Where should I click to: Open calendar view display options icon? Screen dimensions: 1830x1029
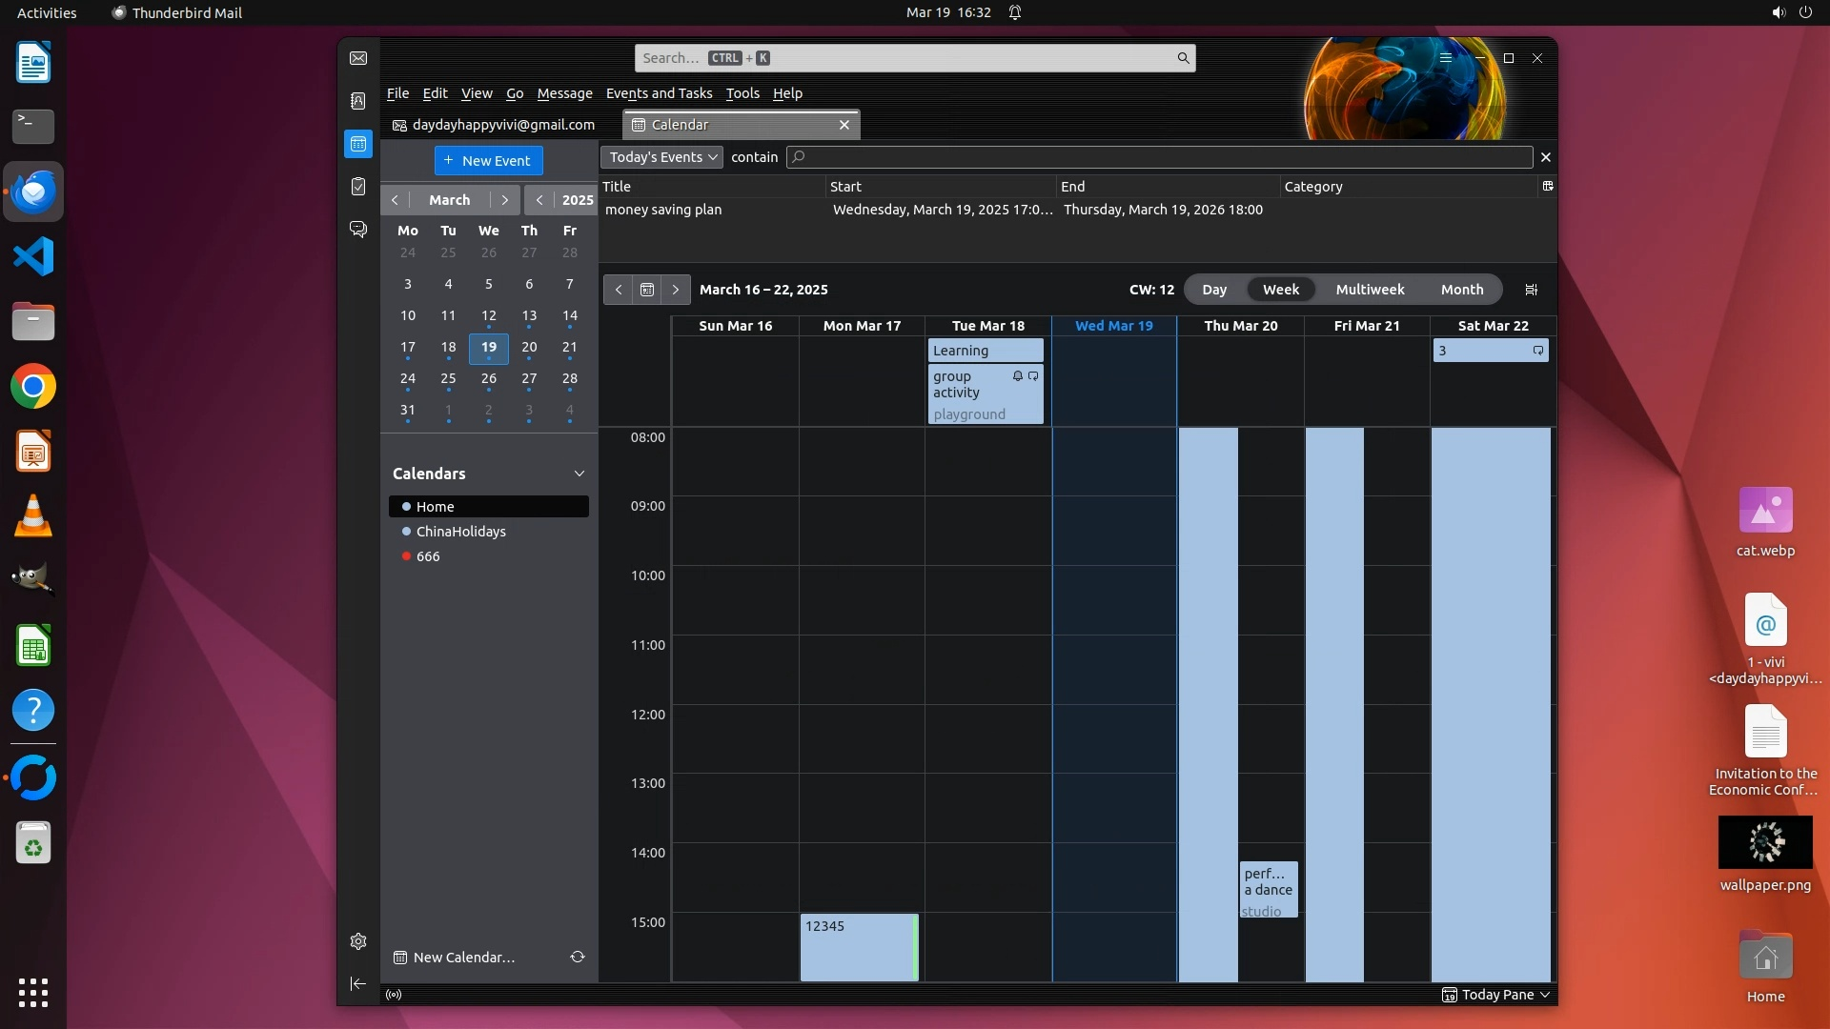[x=1532, y=290]
